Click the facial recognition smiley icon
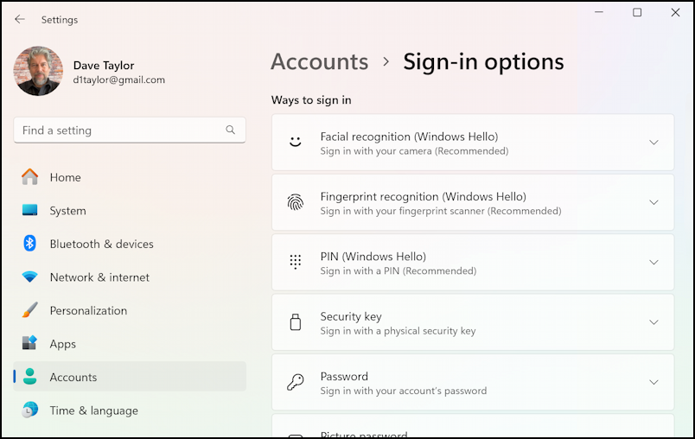695x439 pixels. (x=295, y=142)
